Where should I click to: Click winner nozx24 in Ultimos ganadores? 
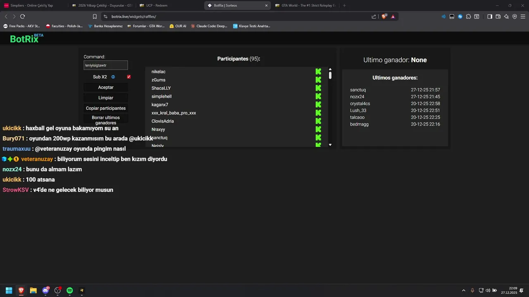pyautogui.click(x=357, y=97)
